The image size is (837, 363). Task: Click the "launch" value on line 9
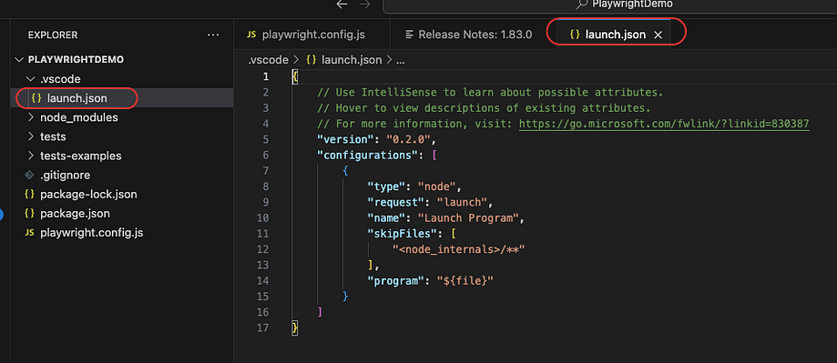pos(462,203)
